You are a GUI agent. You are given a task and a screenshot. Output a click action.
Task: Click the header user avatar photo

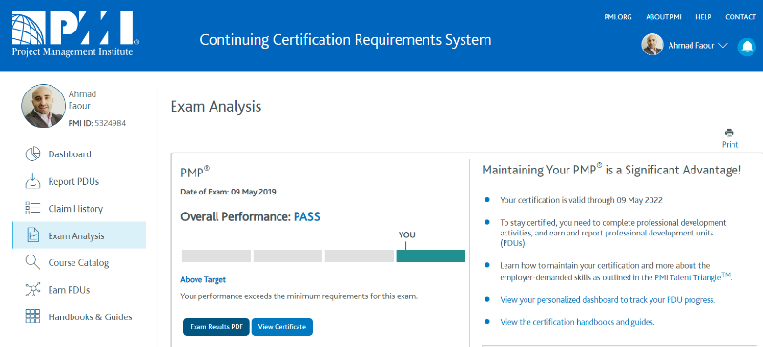click(x=652, y=45)
